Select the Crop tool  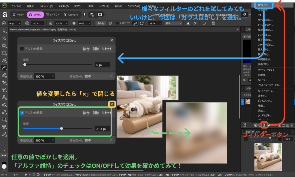4,38
